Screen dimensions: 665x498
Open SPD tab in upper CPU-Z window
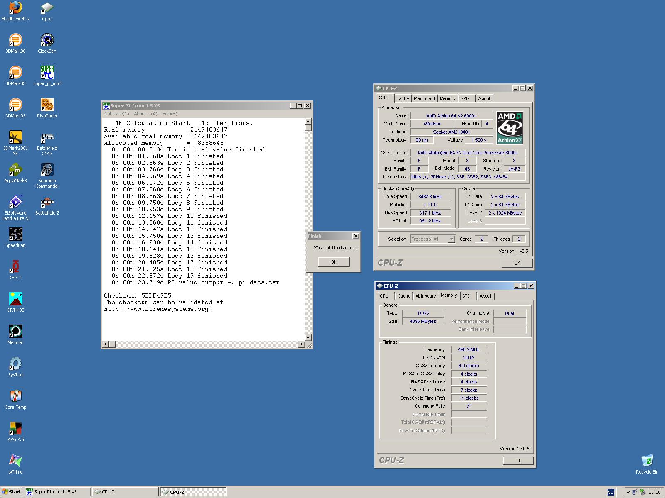(465, 98)
